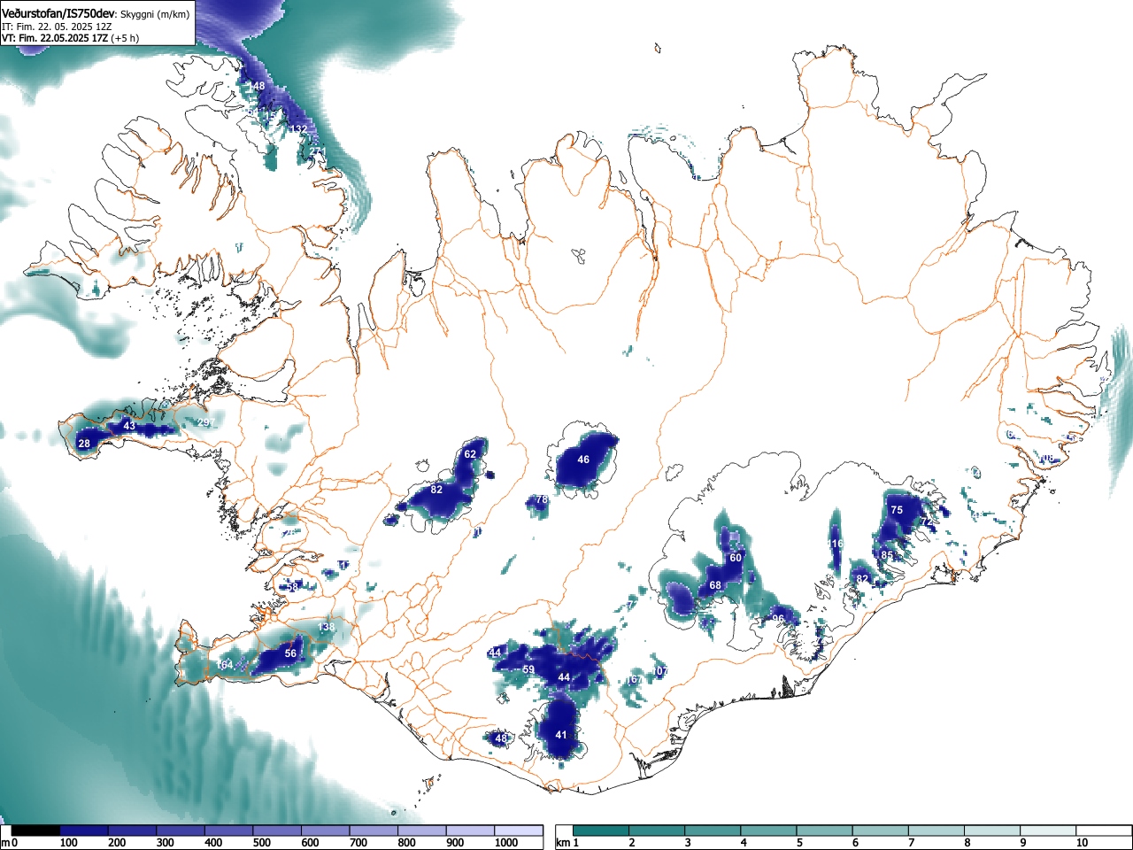Image resolution: width=1133 pixels, height=850 pixels.
Task: Click the km legend label 7
Action: click(911, 843)
